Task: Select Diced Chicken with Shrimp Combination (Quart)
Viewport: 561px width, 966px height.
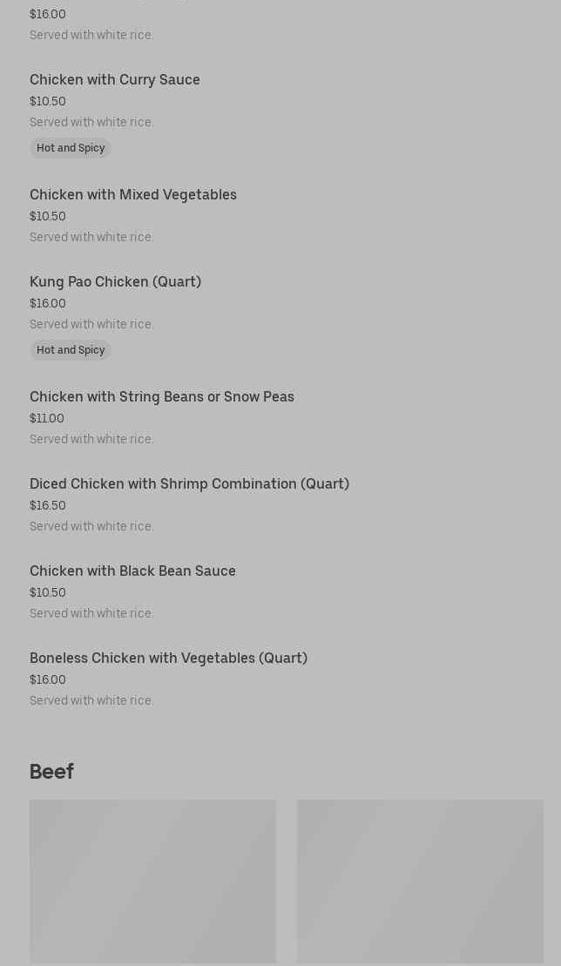Action: click(189, 484)
